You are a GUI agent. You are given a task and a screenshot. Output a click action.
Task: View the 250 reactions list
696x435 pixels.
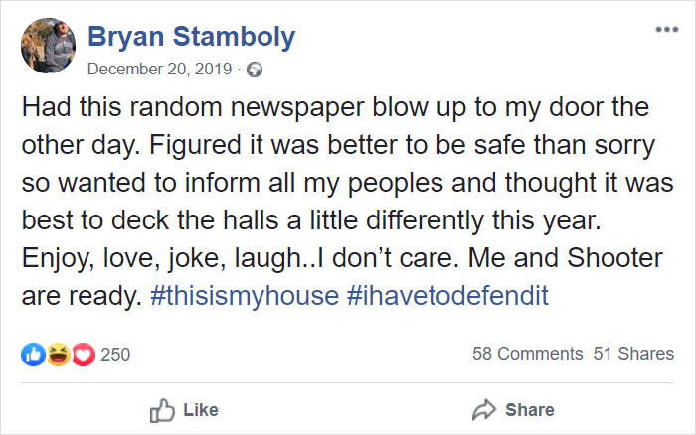(115, 354)
